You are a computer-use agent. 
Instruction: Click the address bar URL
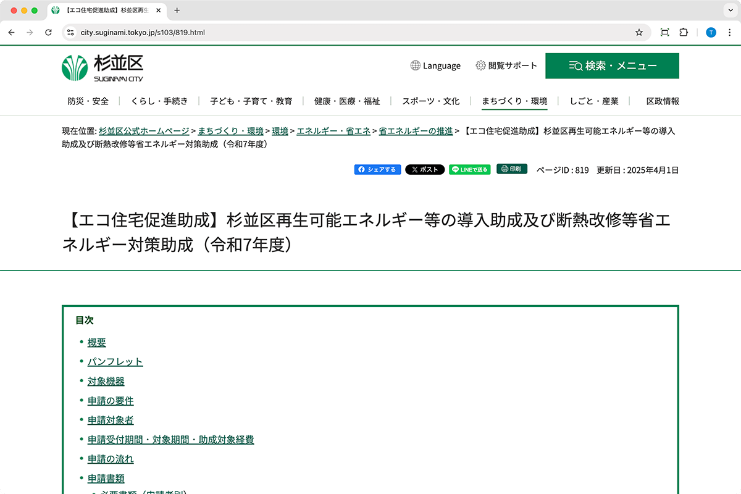(143, 32)
